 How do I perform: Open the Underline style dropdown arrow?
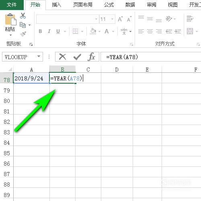tap(65, 31)
